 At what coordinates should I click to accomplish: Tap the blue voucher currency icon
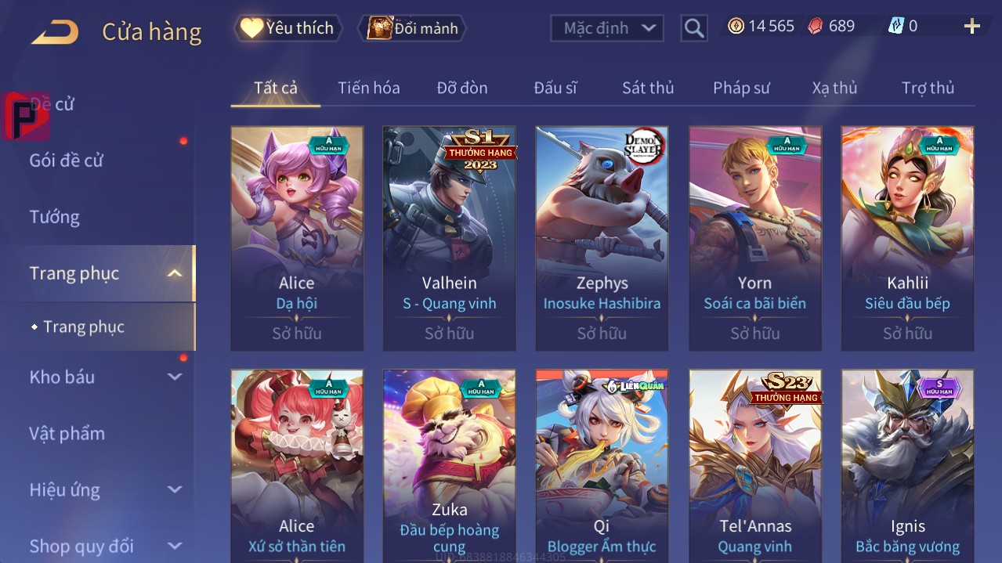[895, 26]
